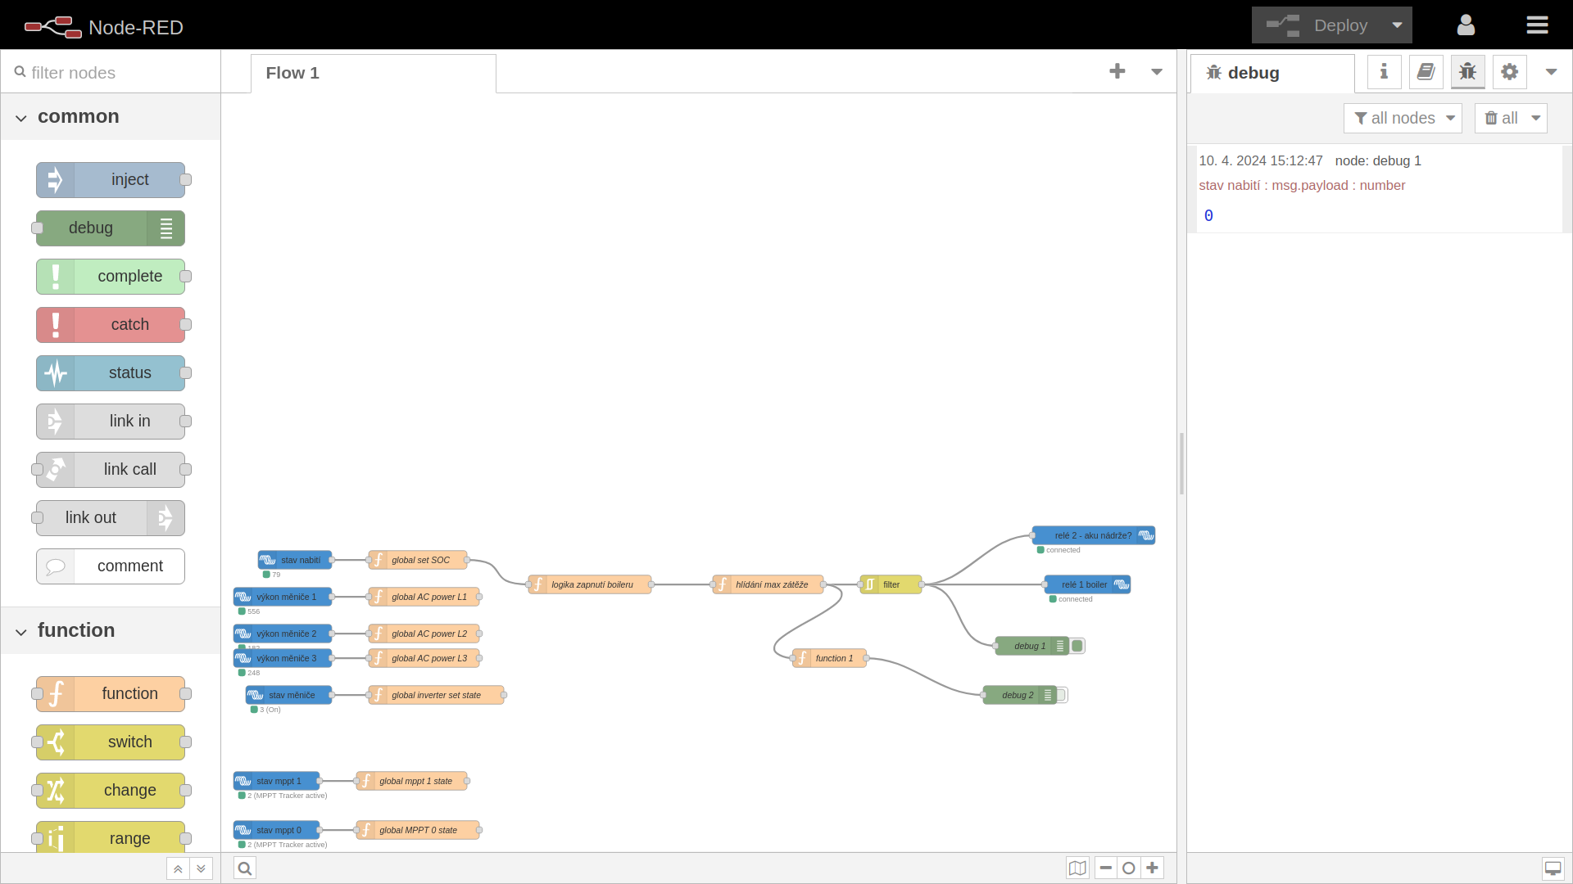Image resolution: width=1573 pixels, height=884 pixels.
Task: Click the bug icon in debug panel header
Action: 1467,72
